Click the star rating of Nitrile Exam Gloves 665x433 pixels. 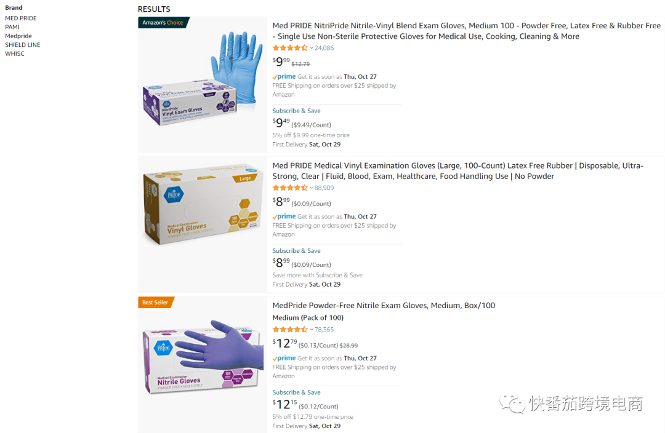290,329
